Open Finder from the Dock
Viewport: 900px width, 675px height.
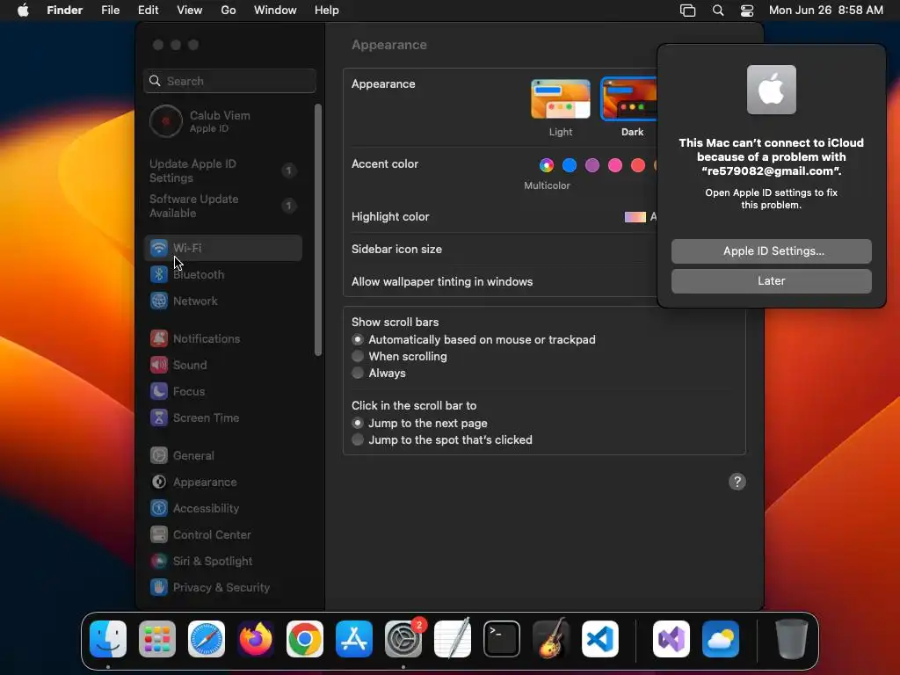pos(108,639)
